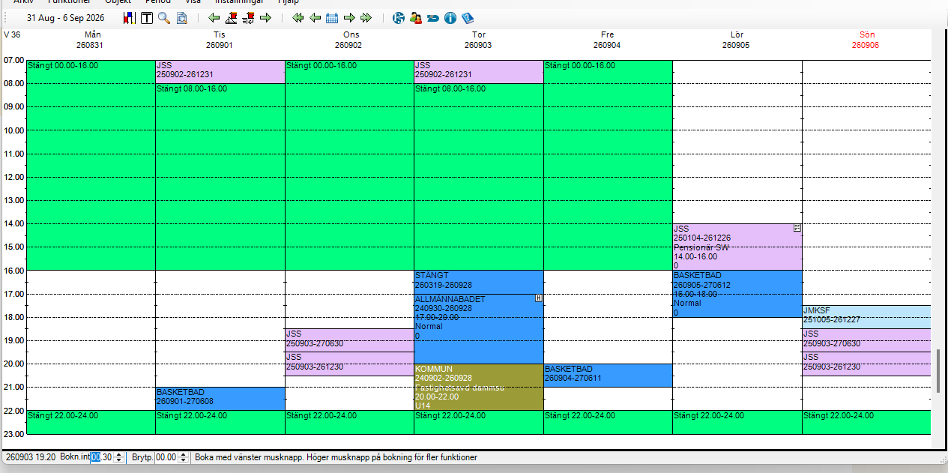Click the blue info circle icon

pos(450,17)
